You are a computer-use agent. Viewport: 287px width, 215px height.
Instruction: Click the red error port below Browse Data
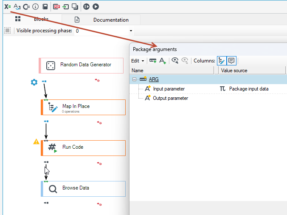(x=99, y=204)
